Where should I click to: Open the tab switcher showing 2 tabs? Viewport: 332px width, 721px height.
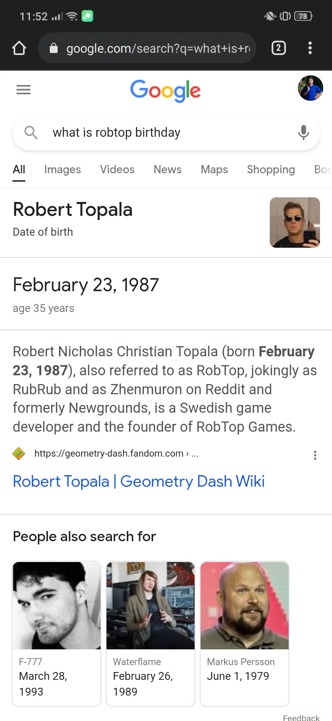point(279,48)
